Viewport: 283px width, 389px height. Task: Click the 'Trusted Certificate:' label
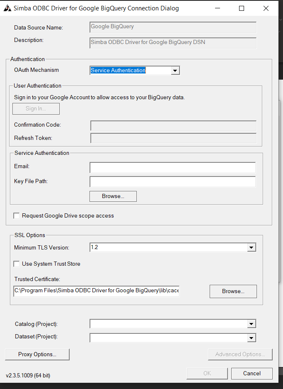(x=37, y=279)
